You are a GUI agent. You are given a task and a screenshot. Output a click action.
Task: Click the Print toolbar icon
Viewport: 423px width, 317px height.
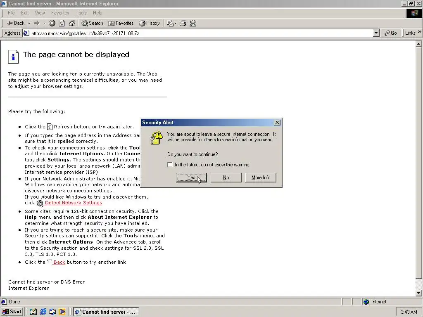[183, 23]
